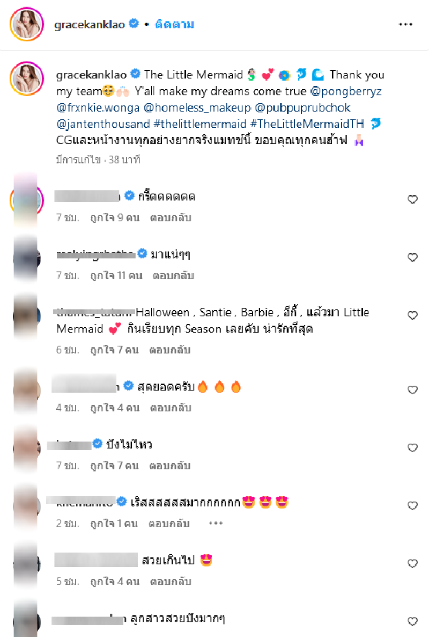429x638 pixels.
Task: Open the @homeless_makeup profile mention
Action: (x=197, y=107)
